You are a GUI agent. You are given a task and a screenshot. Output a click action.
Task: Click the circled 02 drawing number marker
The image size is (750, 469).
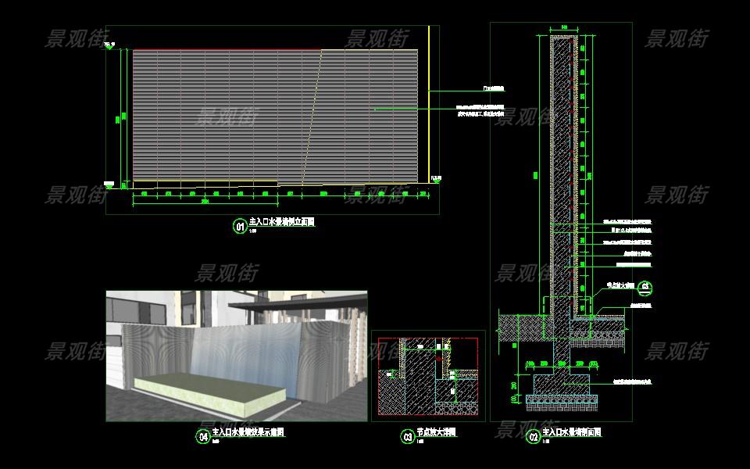pos(534,436)
